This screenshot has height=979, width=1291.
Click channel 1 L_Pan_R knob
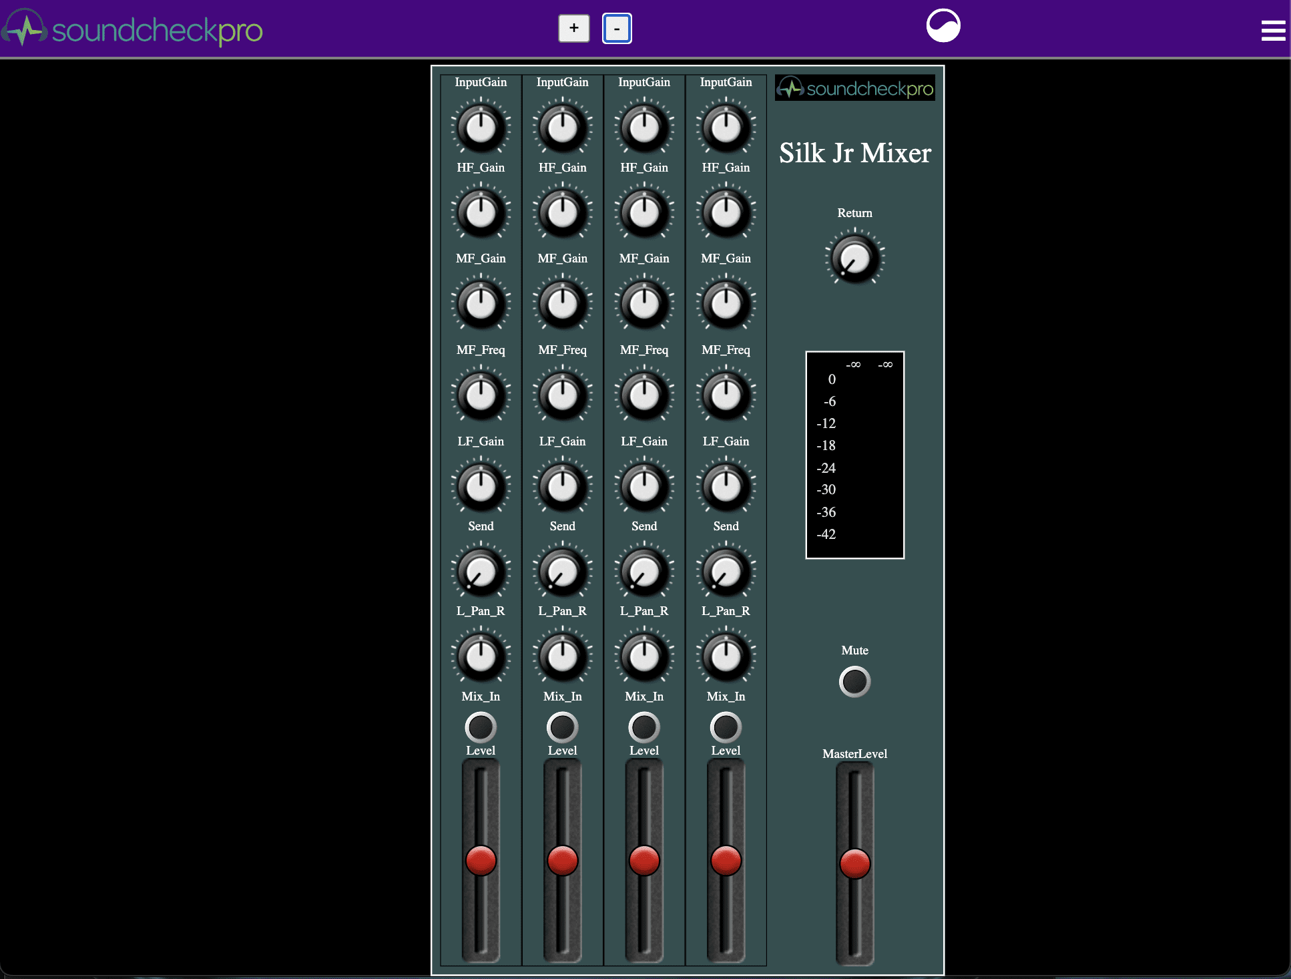pos(481,656)
